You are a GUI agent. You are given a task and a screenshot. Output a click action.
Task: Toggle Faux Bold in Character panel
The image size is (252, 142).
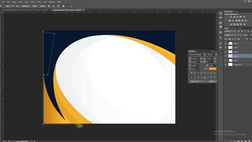pyautogui.click(x=192, y=73)
